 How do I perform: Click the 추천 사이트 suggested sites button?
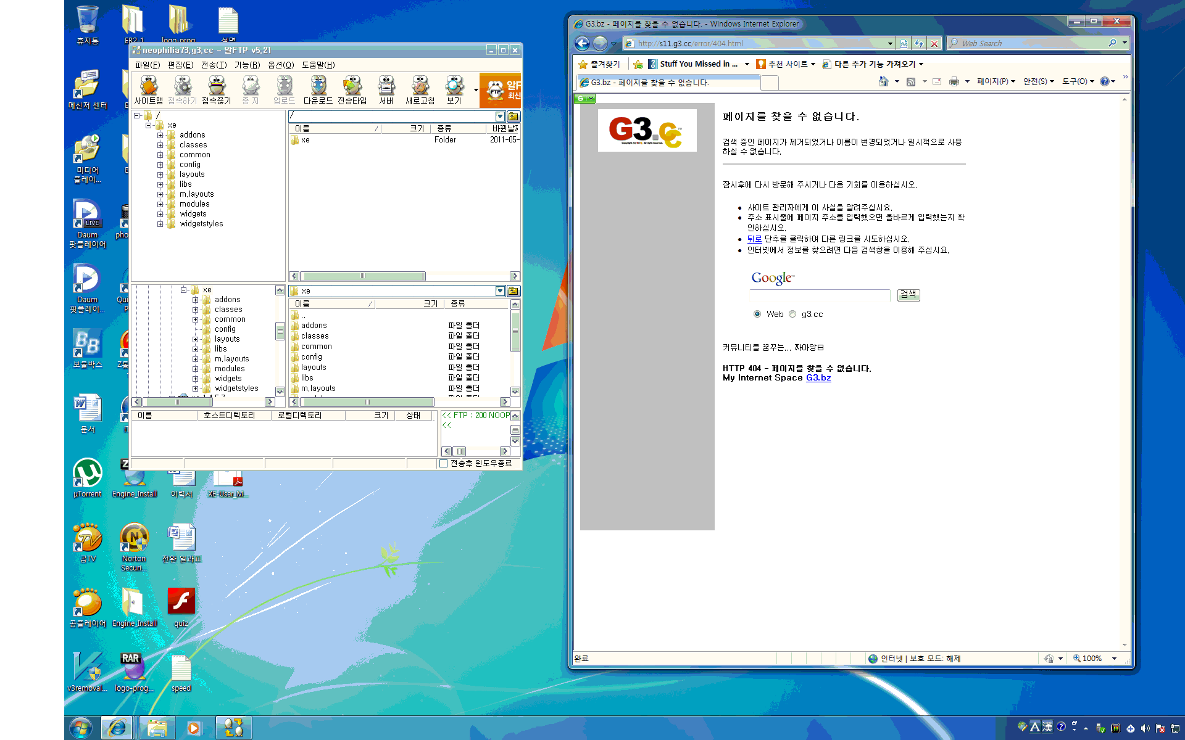786,64
